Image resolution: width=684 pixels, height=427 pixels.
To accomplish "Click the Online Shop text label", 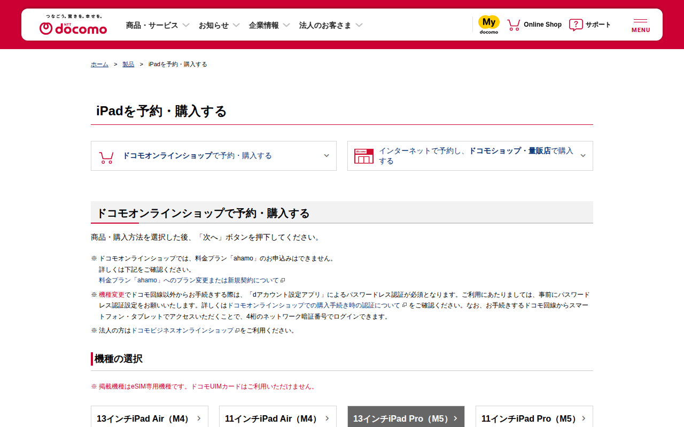I will [x=542, y=25].
